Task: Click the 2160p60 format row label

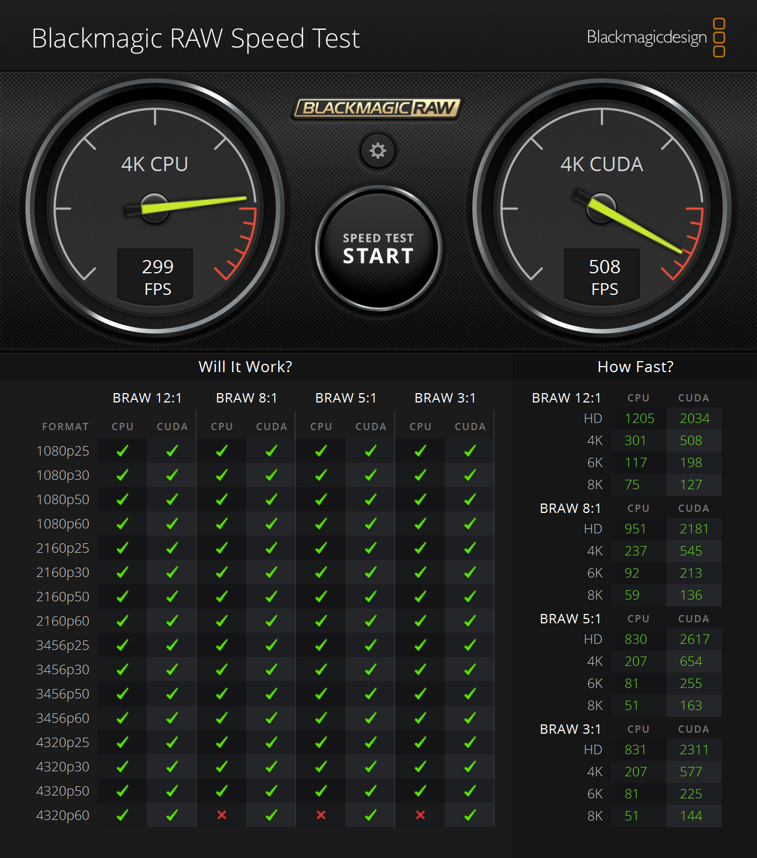Action: [63, 621]
